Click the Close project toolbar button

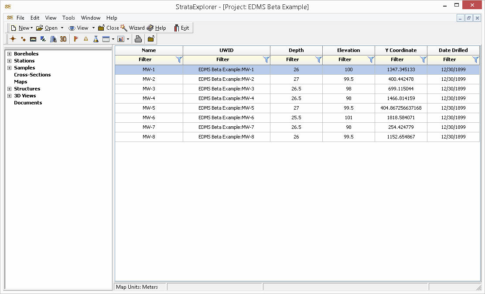click(108, 28)
